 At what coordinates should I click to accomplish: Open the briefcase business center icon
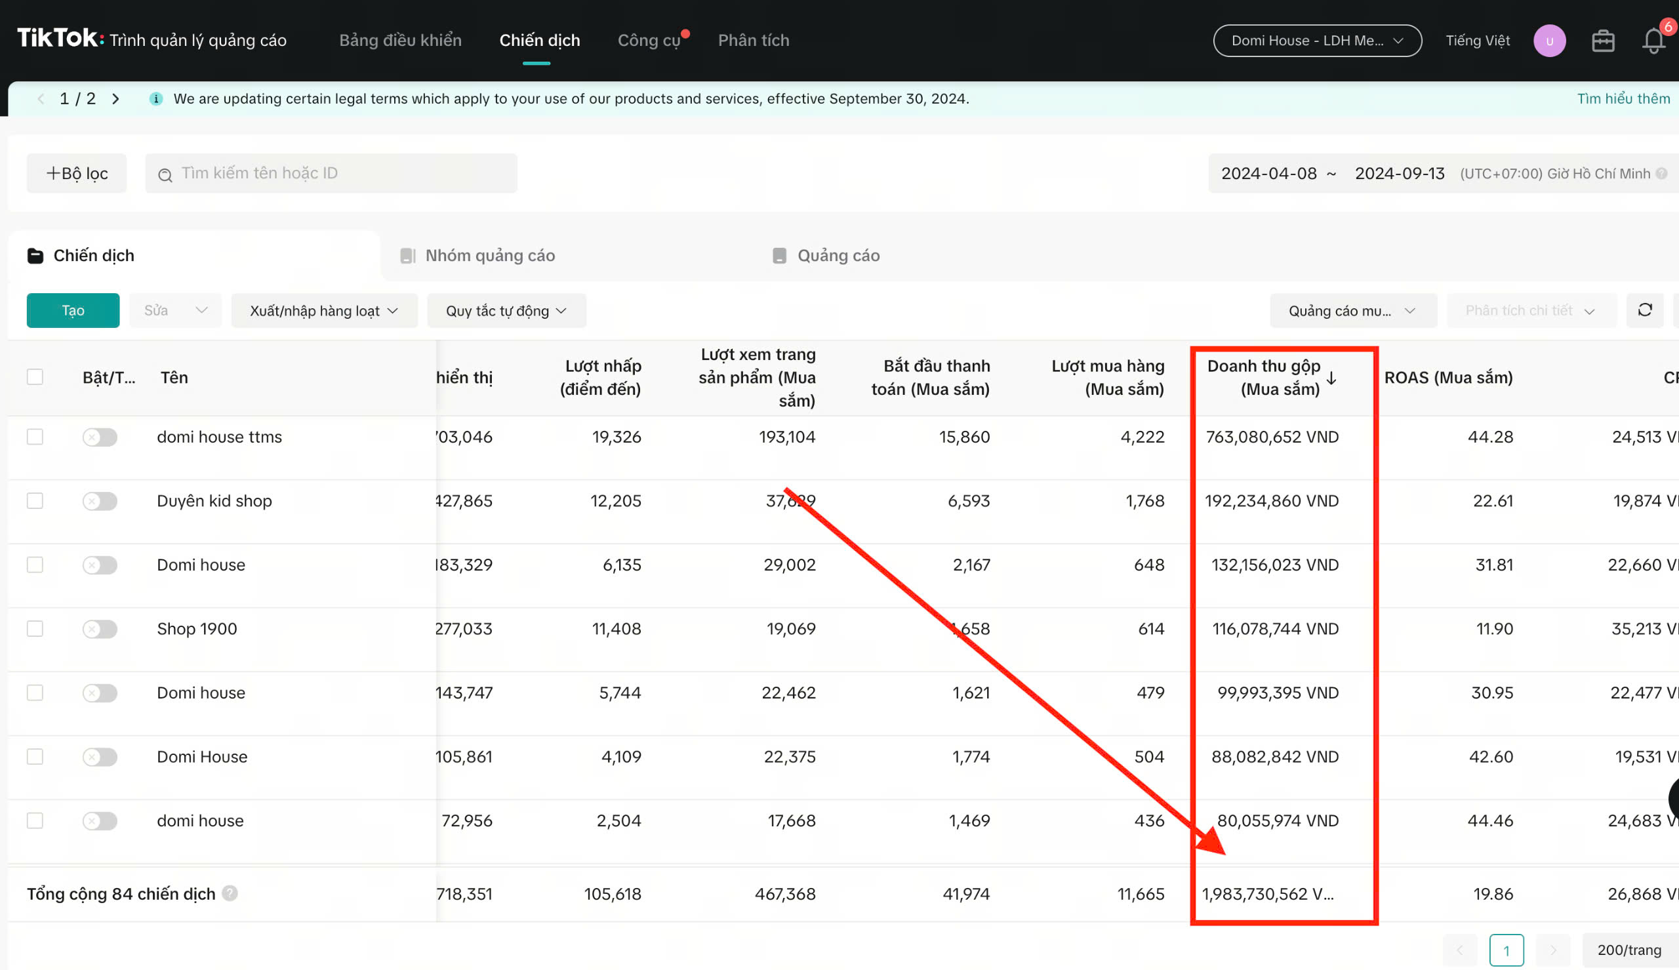(x=1603, y=41)
